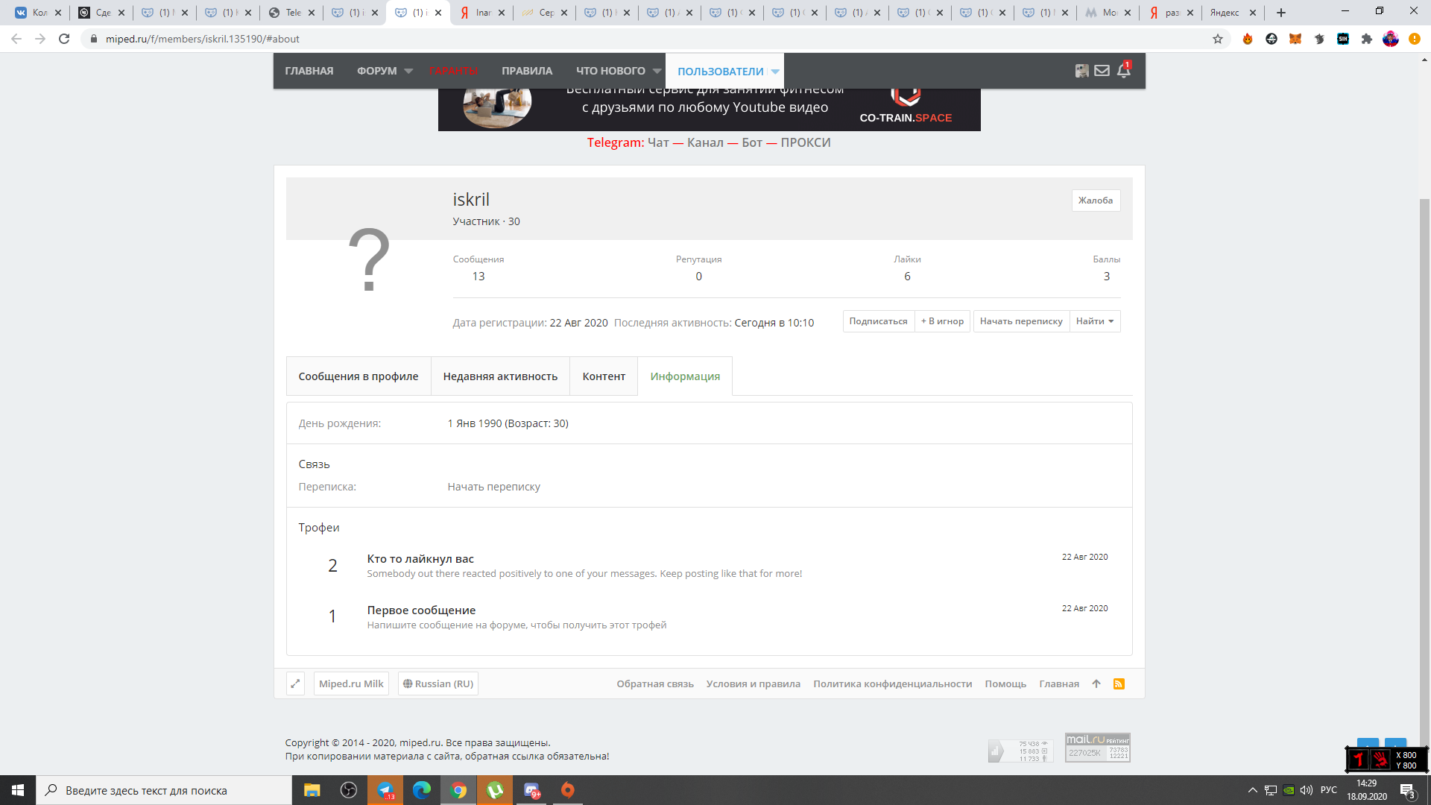
Task: Expand ПОЛЬЗОВАТЕЛИ menu arrow
Action: [x=775, y=72]
